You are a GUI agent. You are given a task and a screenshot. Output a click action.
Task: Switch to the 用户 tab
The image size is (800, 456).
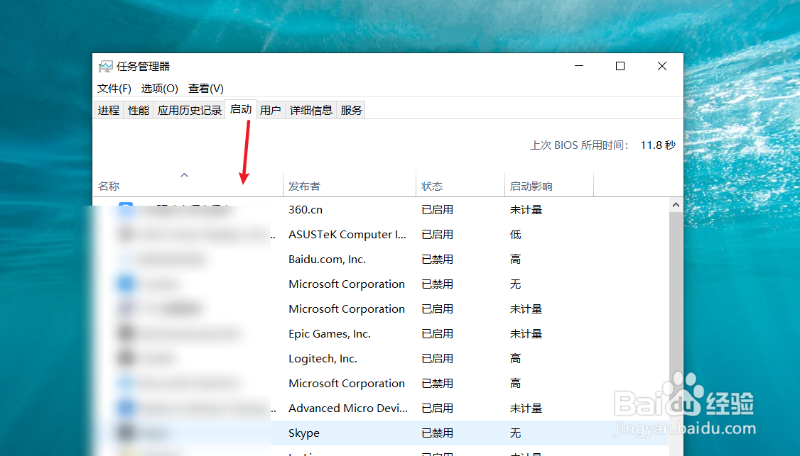click(x=271, y=110)
